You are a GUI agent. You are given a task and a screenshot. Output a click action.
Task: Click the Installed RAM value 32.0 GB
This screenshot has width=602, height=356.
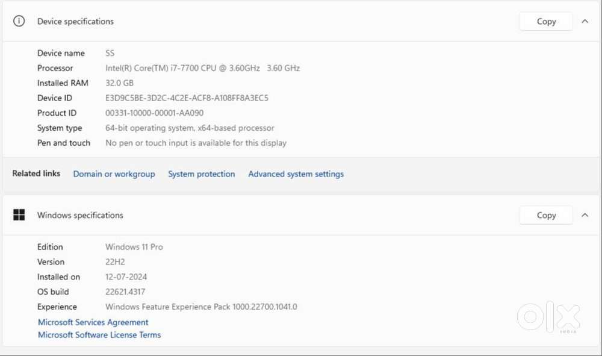[x=119, y=83]
